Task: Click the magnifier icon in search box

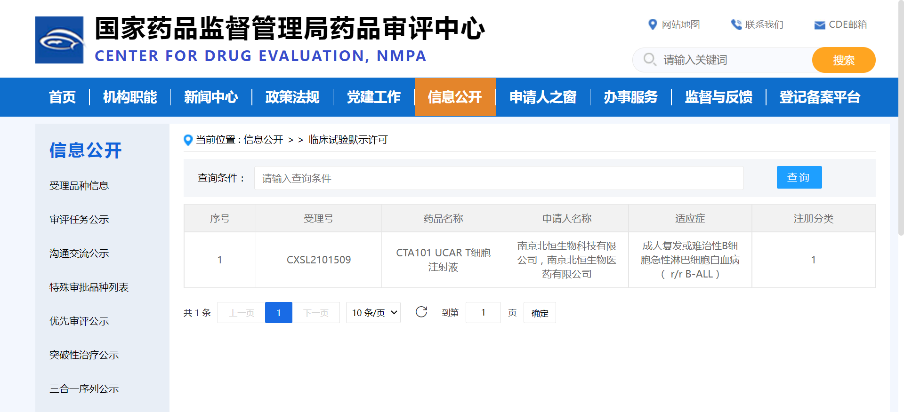Action: point(650,60)
